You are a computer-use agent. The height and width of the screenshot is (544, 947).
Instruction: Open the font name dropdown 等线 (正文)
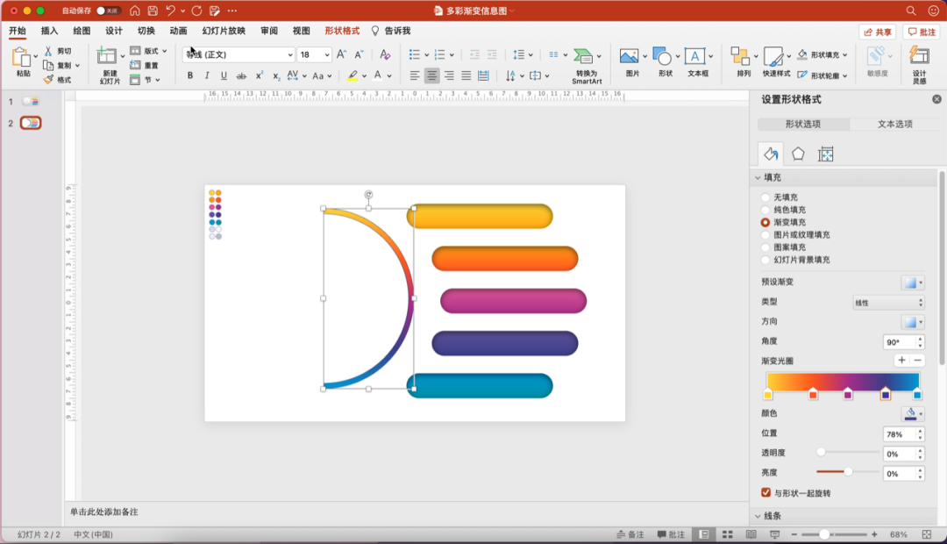tap(239, 54)
